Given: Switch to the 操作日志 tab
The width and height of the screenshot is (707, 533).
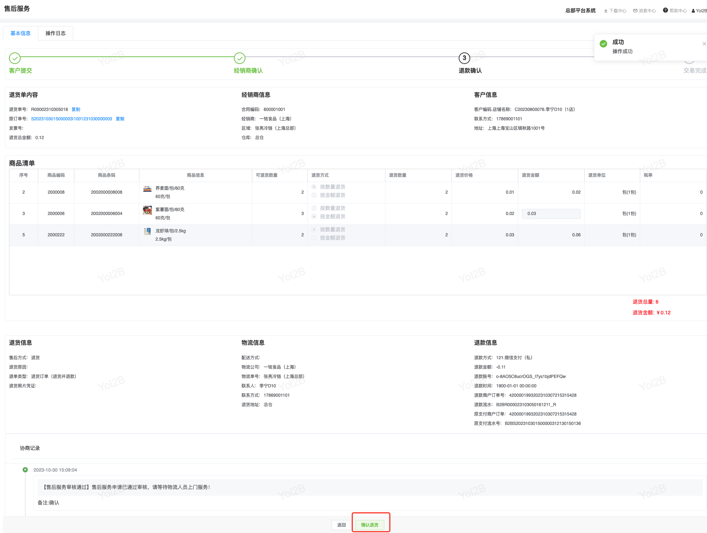Looking at the screenshot, I should click(x=56, y=33).
